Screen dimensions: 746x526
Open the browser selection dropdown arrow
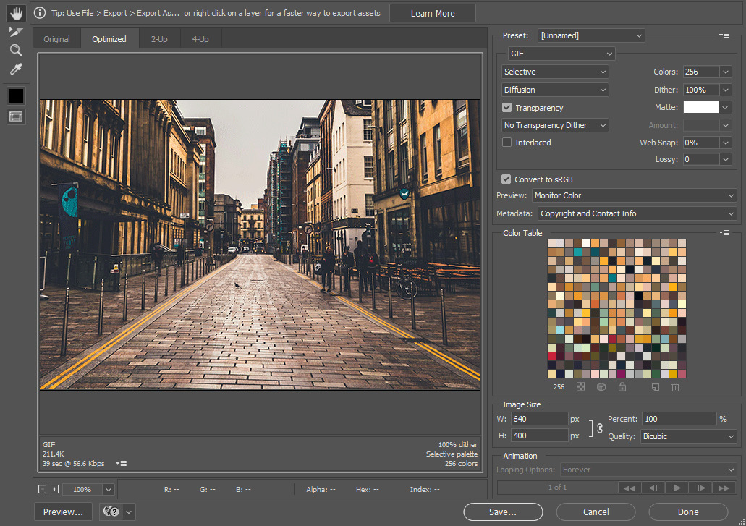pos(129,512)
